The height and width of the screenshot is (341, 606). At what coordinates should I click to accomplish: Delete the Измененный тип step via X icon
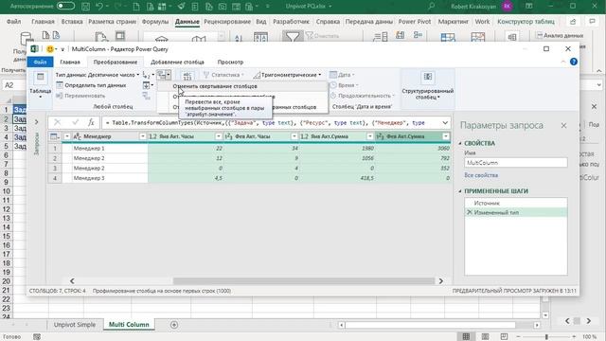click(x=470, y=212)
